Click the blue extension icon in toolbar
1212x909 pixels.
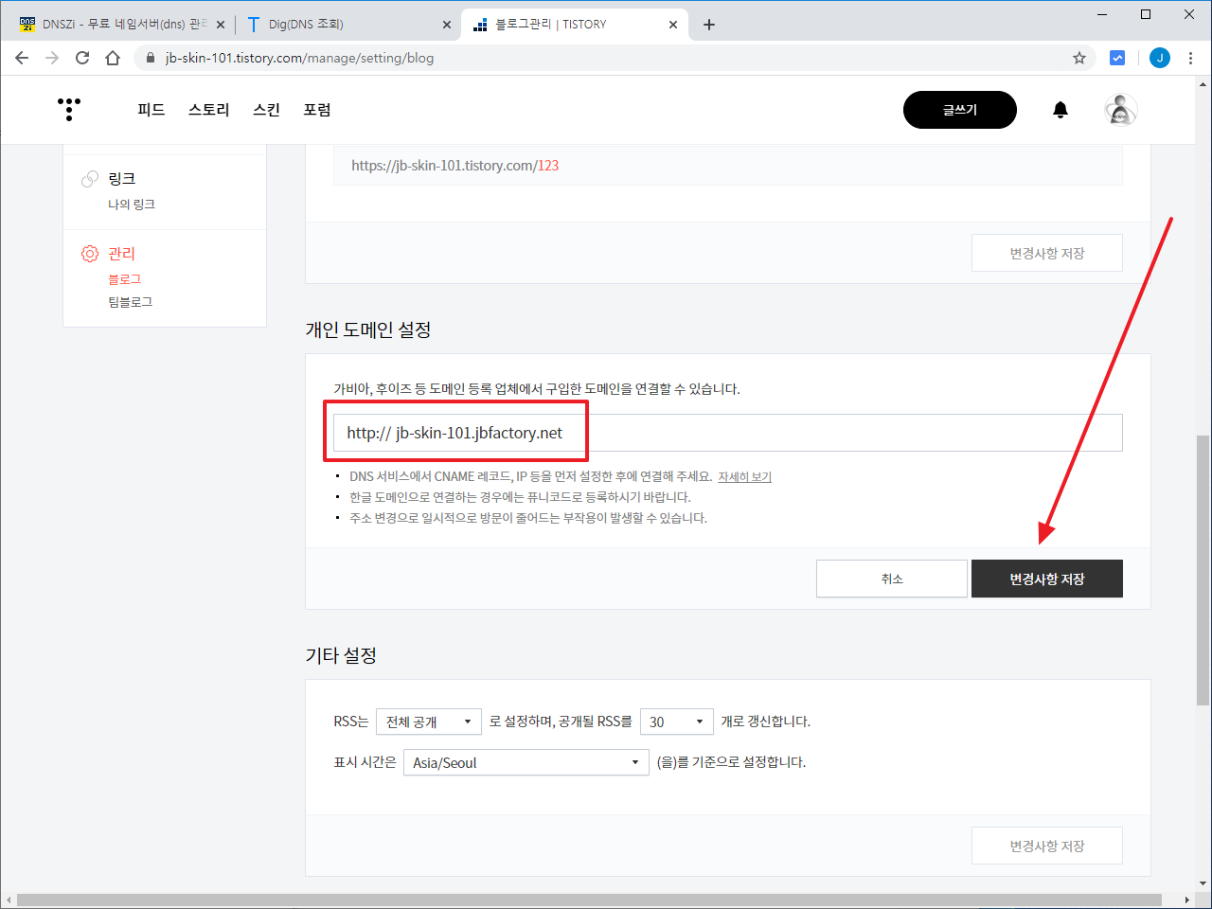(x=1117, y=58)
